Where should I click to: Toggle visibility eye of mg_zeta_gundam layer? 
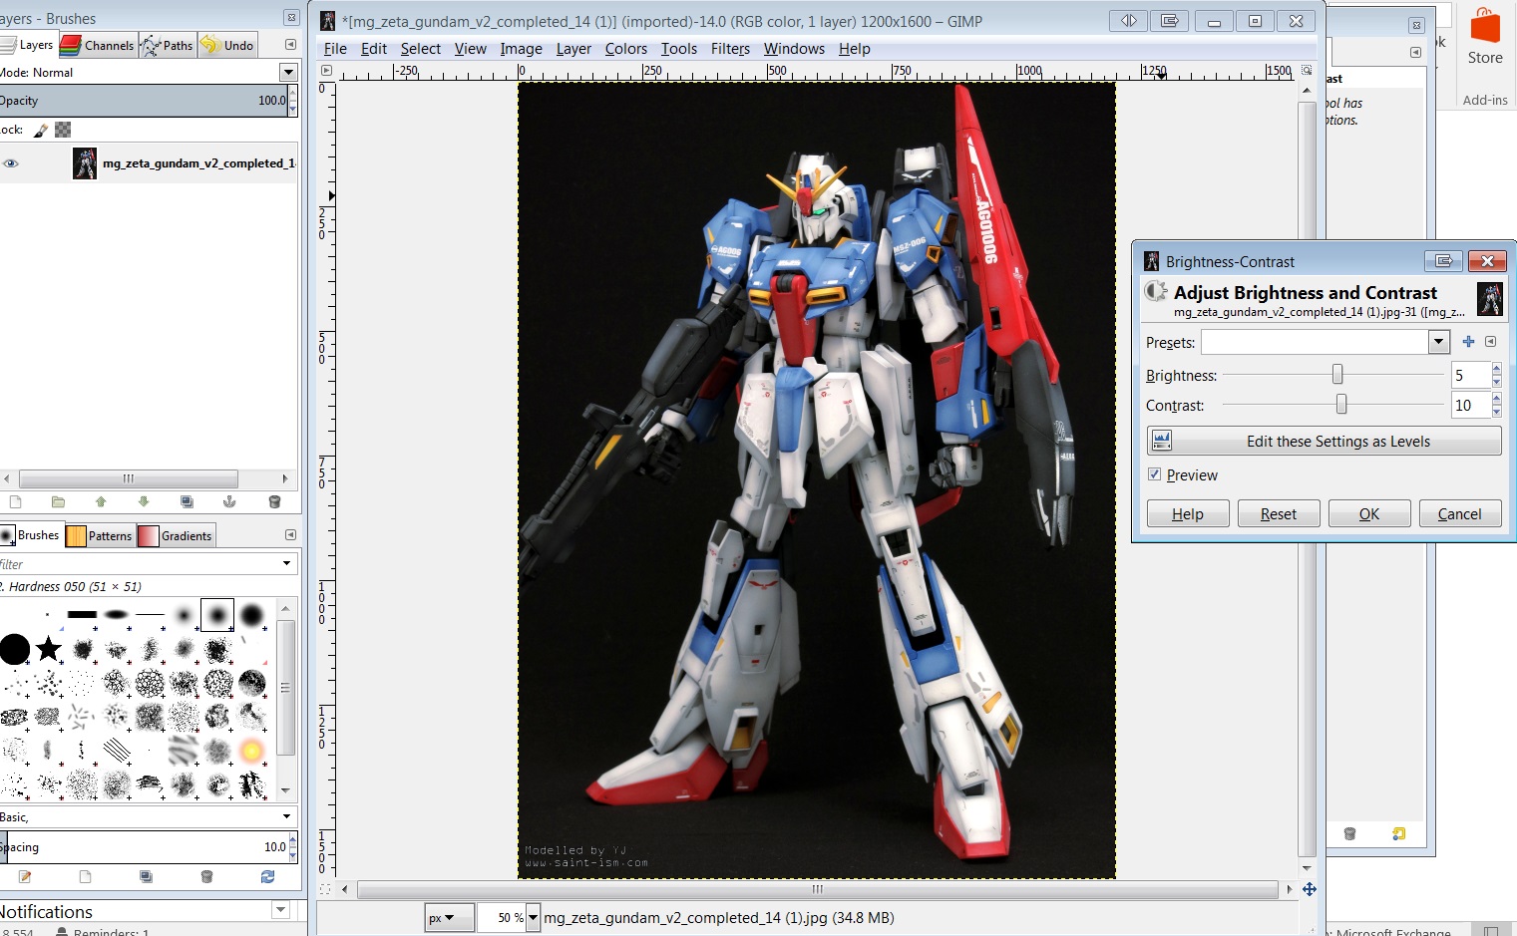point(11,163)
